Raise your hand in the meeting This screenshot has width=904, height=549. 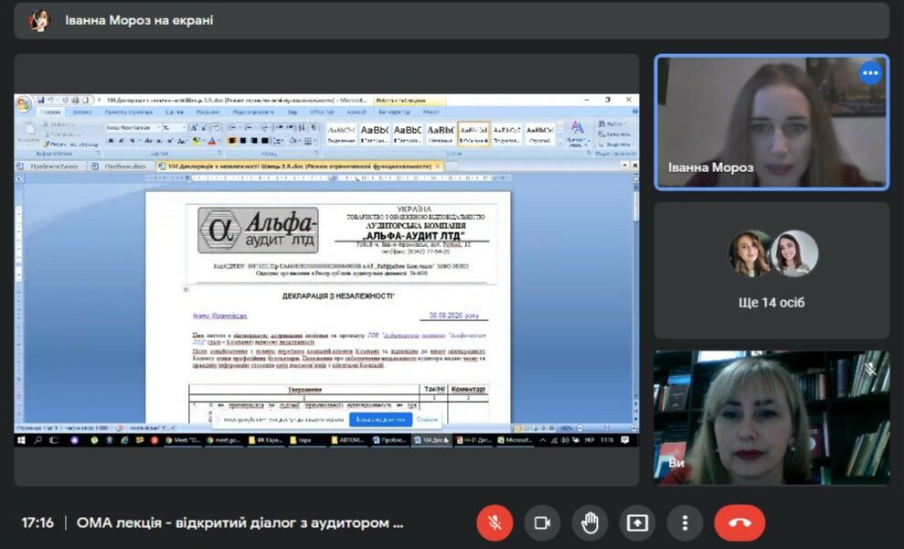coord(590,523)
